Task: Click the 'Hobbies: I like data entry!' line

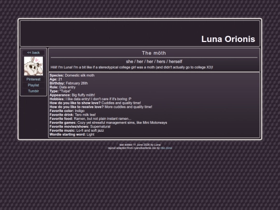Action: pyautogui.click(x=90, y=99)
